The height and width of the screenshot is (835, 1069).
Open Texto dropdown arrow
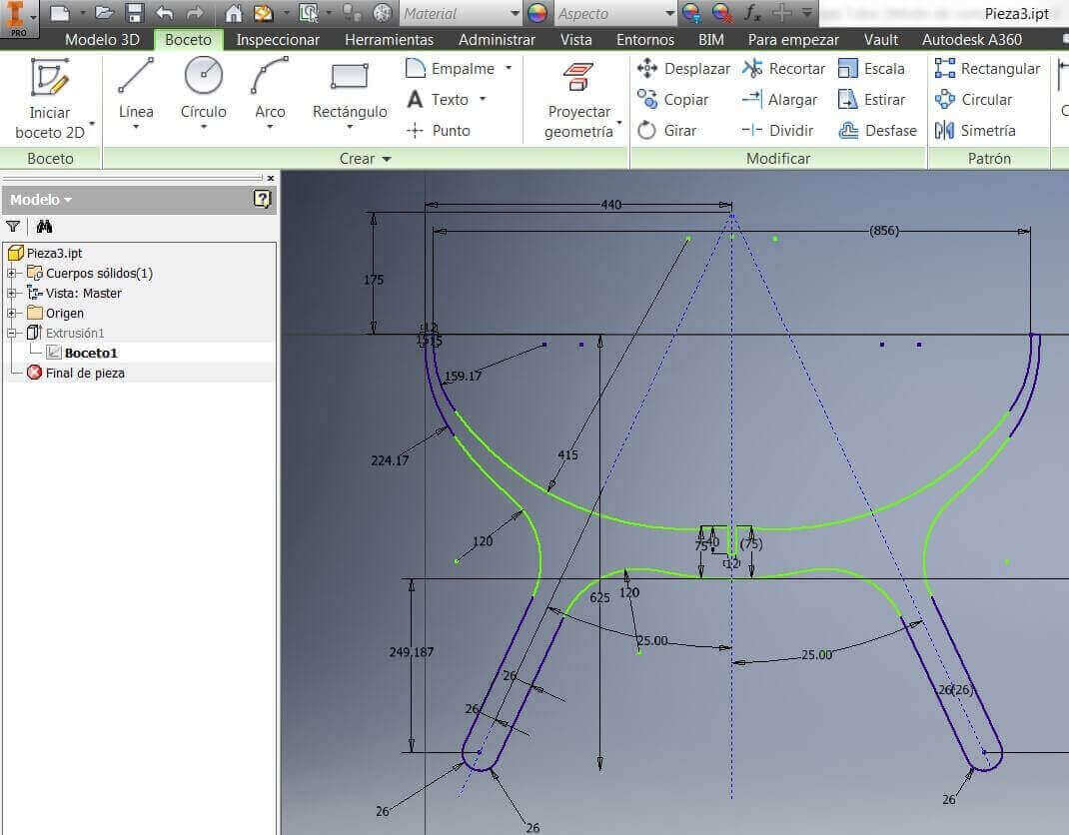tap(483, 100)
